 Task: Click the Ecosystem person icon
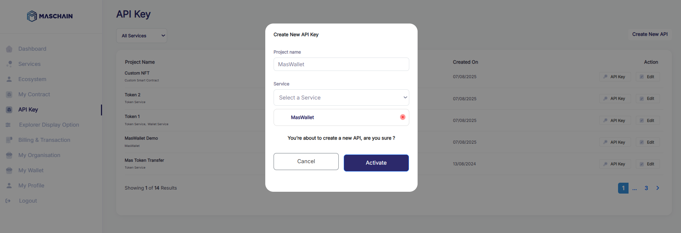[x=9, y=79]
